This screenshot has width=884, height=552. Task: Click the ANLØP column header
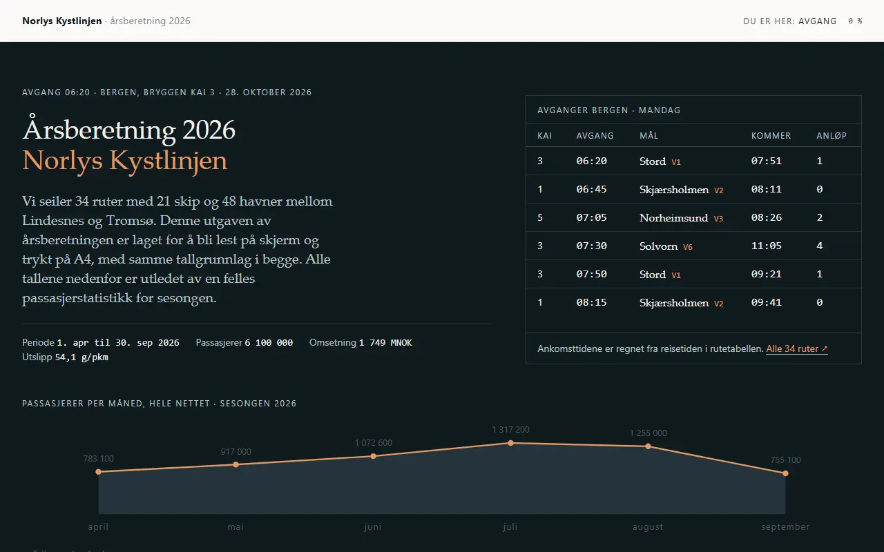pos(832,135)
